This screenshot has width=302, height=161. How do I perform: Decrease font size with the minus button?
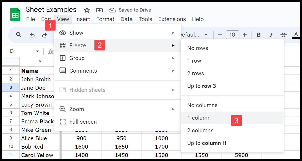click(220, 35)
